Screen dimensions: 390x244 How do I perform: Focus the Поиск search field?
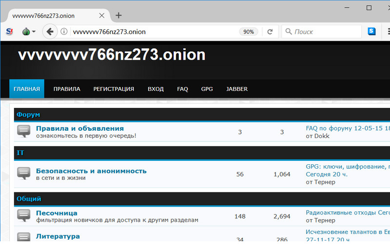[324, 32]
